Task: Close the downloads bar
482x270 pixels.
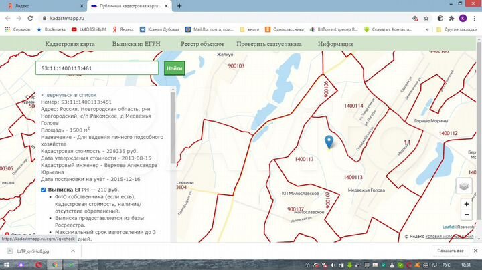Action: pyautogui.click(x=474, y=251)
